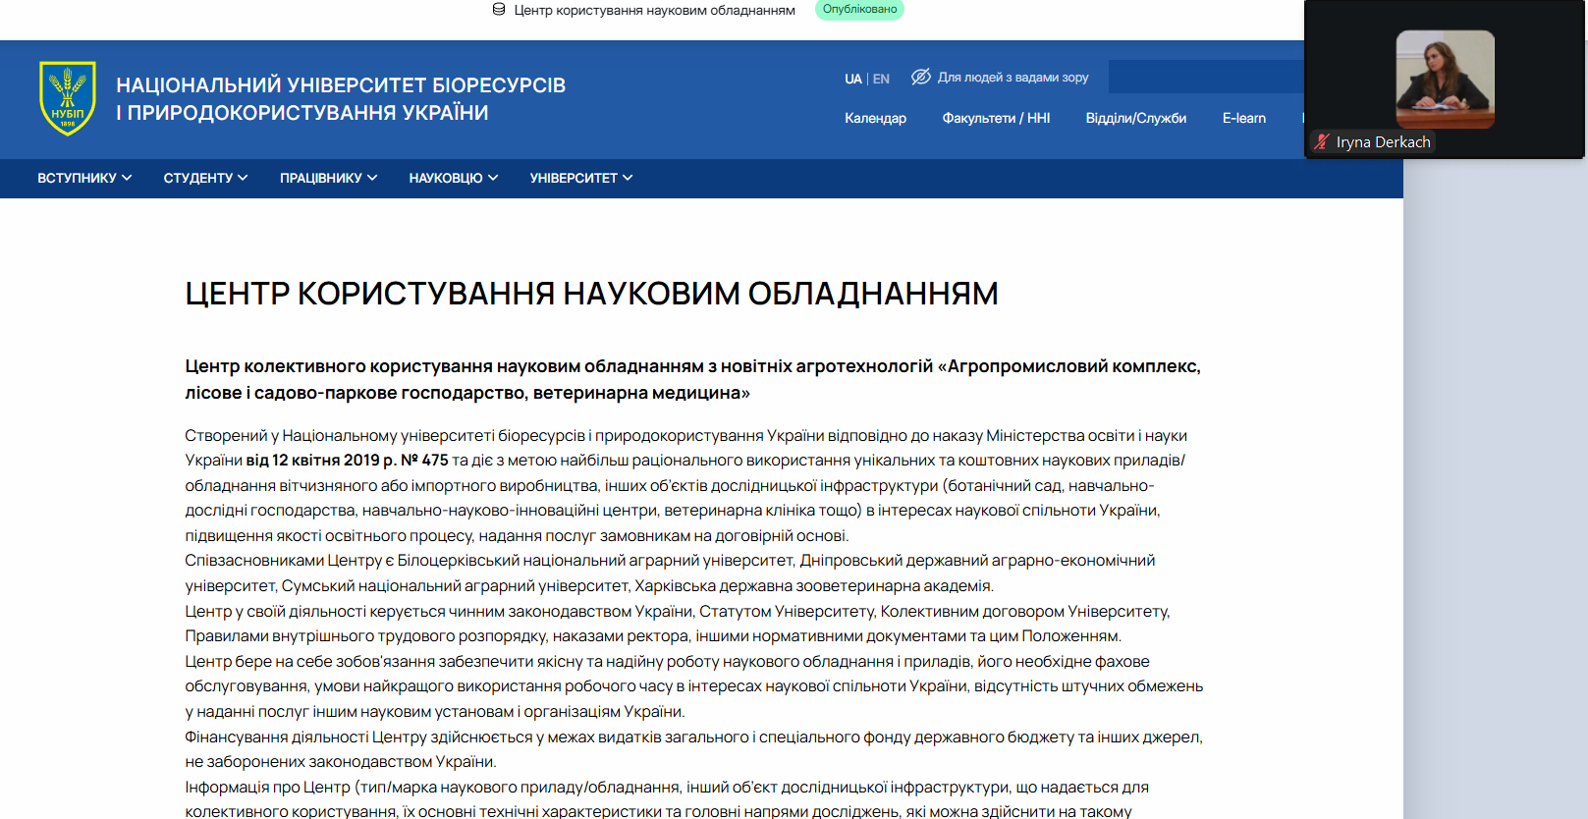Click the Iryna Derkach participant name label

coord(1383,141)
